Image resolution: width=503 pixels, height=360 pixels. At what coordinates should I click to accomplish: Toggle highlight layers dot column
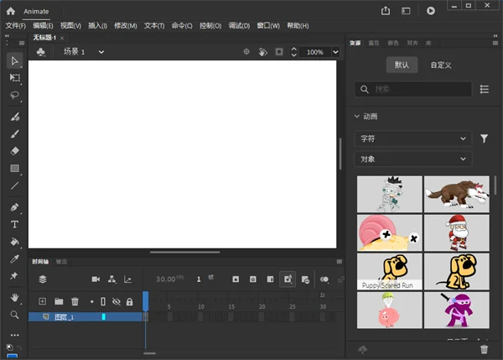(91, 301)
